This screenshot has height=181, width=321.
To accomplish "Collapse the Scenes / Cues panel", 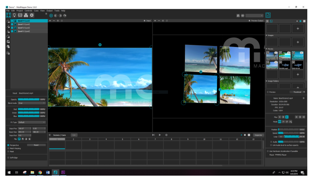I will 50,135.
